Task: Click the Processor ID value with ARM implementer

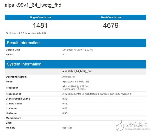Action: pyautogui.click(x=97, y=94)
